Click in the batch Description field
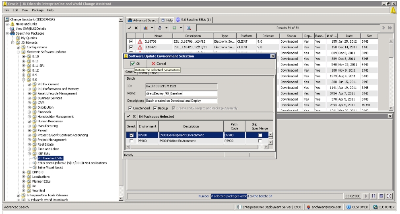 point(181,101)
